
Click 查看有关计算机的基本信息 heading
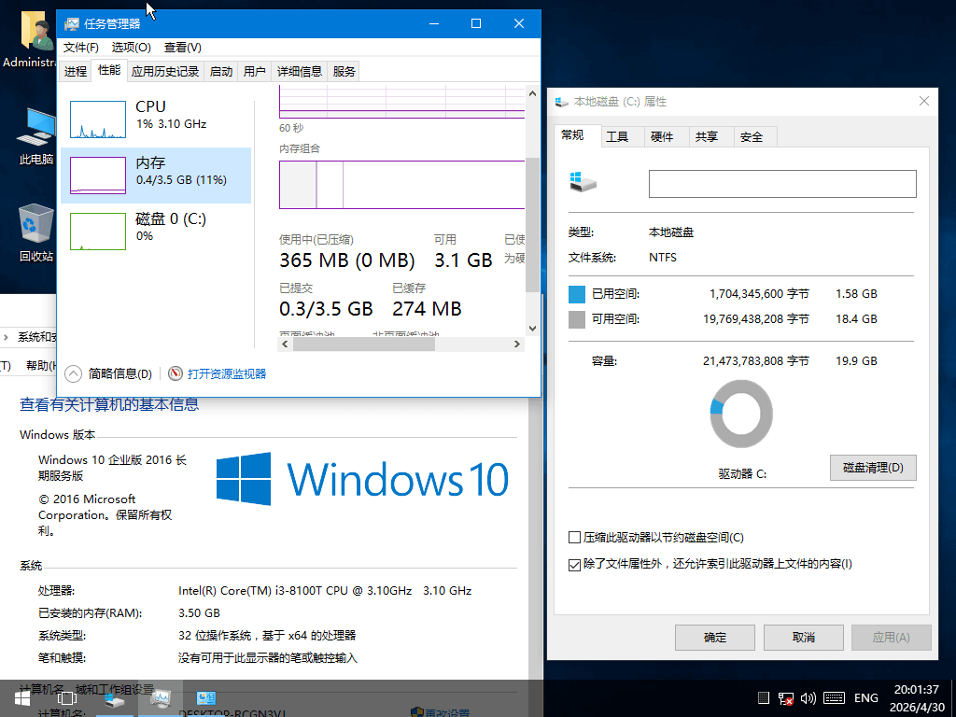coord(109,404)
